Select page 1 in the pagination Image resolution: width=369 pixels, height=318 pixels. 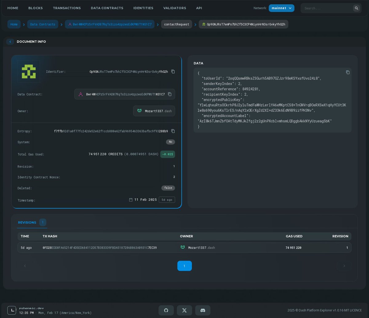click(184, 266)
